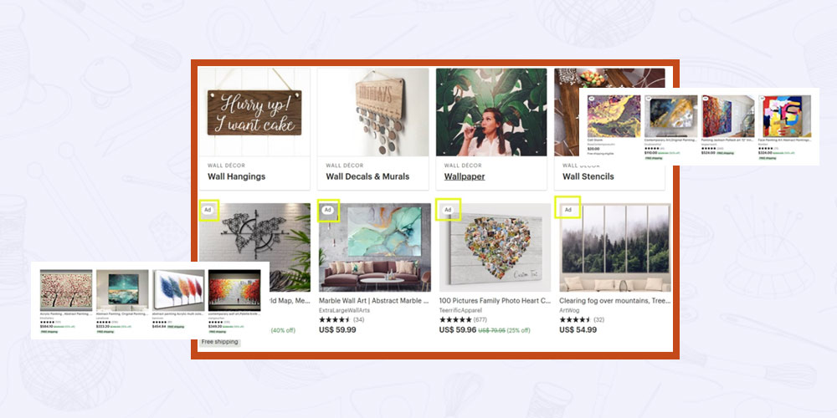Follow the underlined Wallpaper link
This screenshot has height=418, width=837.
(x=465, y=176)
